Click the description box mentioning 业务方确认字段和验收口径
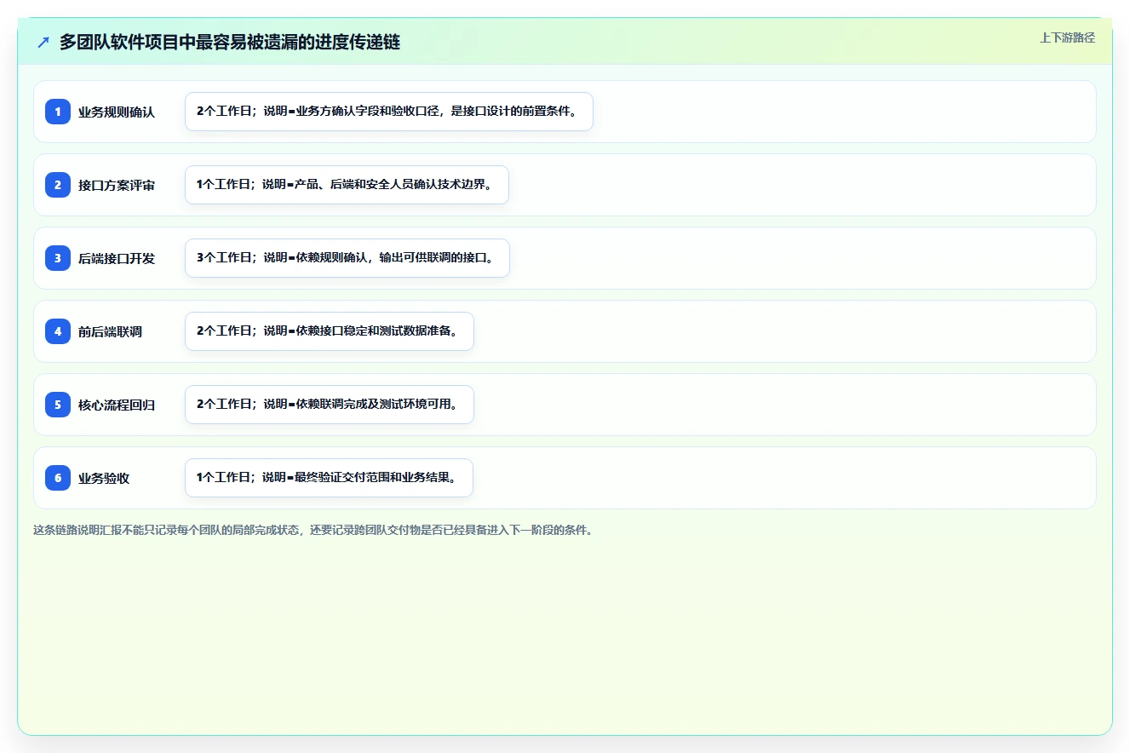Image resolution: width=1130 pixels, height=753 pixels. [x=389, y=112]
